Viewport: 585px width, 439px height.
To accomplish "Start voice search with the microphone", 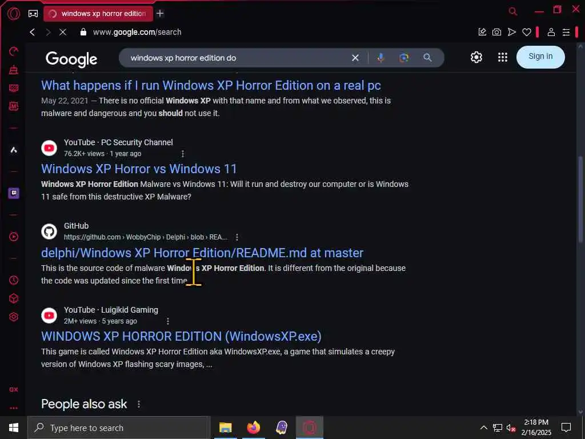I will click(x=380, y=58).
